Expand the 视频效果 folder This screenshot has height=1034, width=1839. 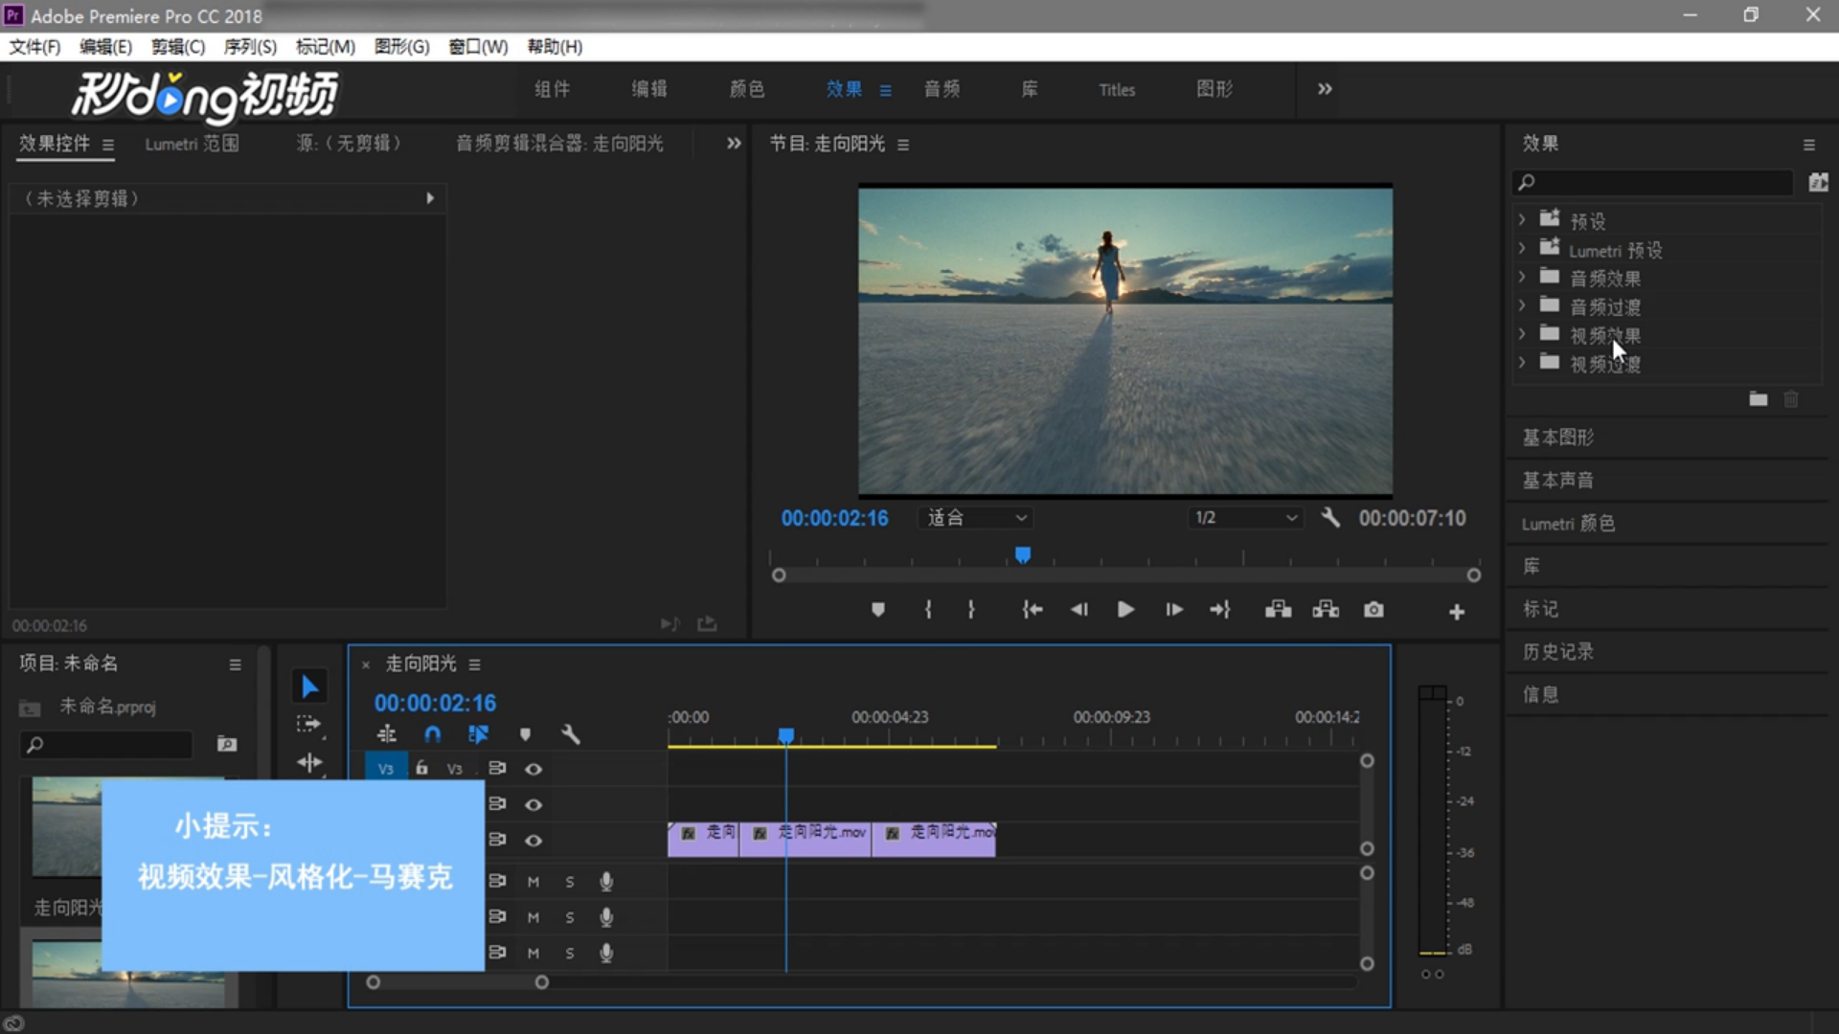pos(1522,335)
